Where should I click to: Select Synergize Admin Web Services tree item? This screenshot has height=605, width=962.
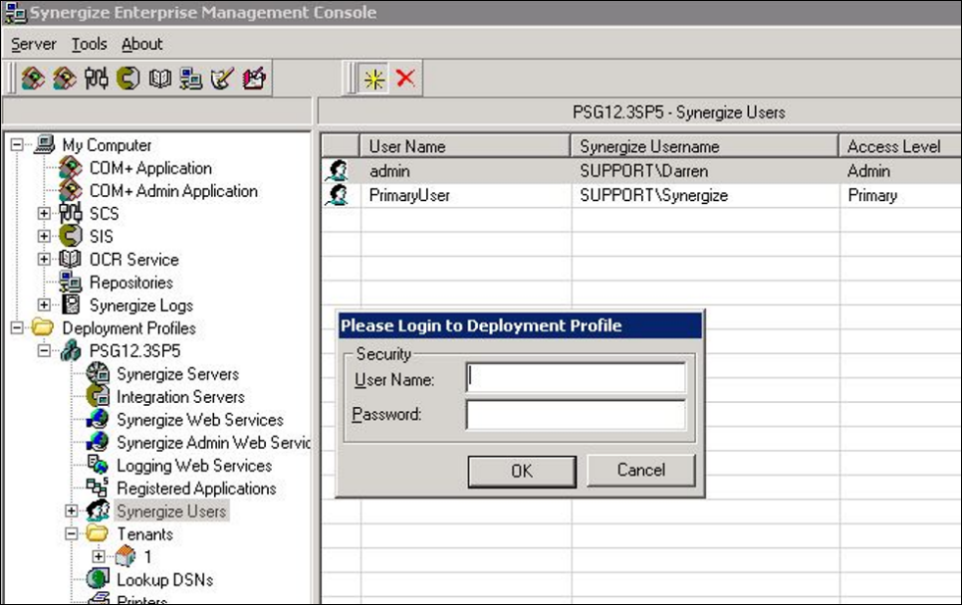(x=214, y=442)
